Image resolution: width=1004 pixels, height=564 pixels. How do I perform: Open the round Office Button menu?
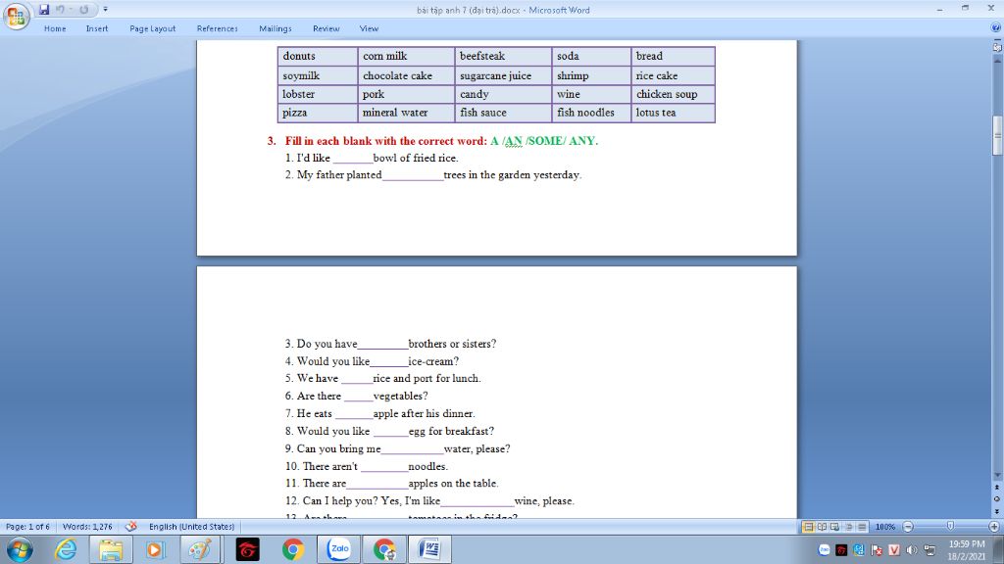(16, 16)
